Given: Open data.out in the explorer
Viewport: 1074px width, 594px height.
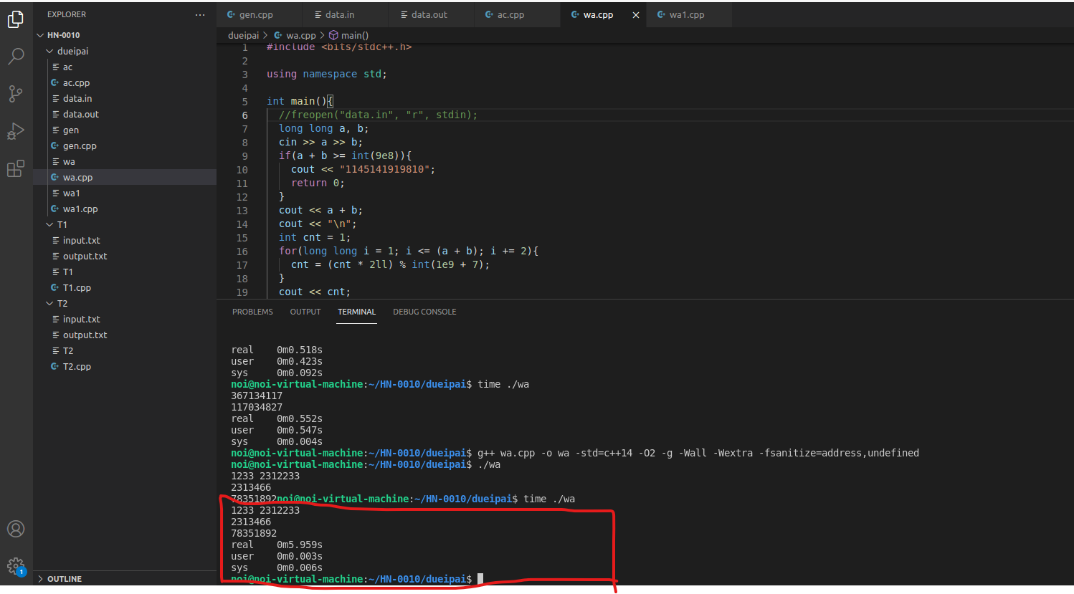Looking at the screenshot, I should point(125,115).
